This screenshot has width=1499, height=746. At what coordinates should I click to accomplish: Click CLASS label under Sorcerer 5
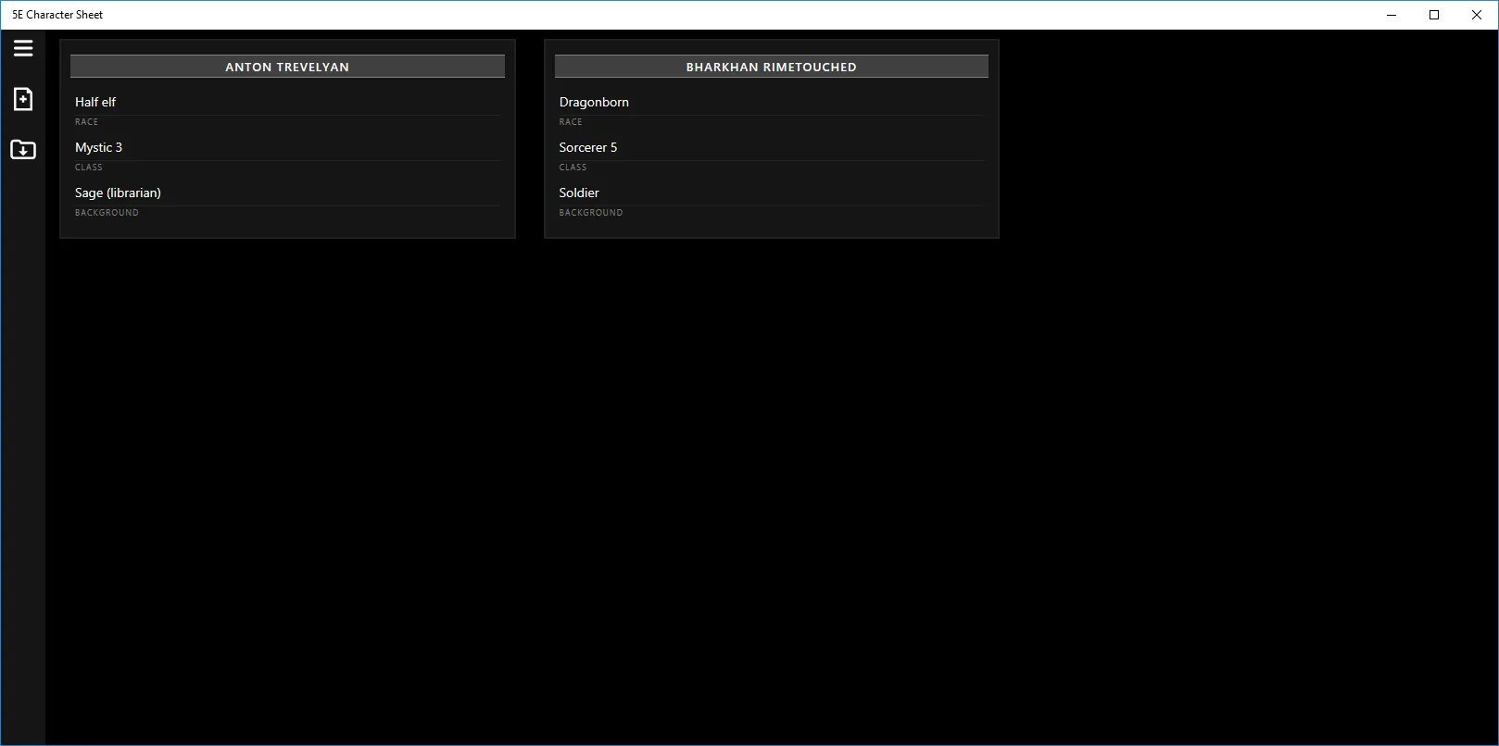pyautogui.click(x=573, y=168)
